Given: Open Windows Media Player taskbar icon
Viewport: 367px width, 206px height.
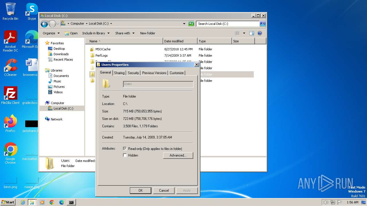Looking at the screenshot, I should [x=42, y=202].
